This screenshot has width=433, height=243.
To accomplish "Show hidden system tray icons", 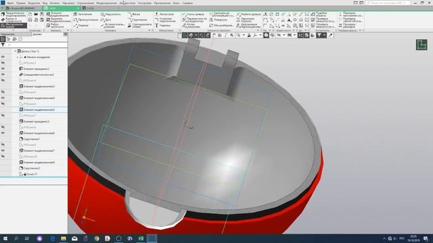I will point(384,238).
